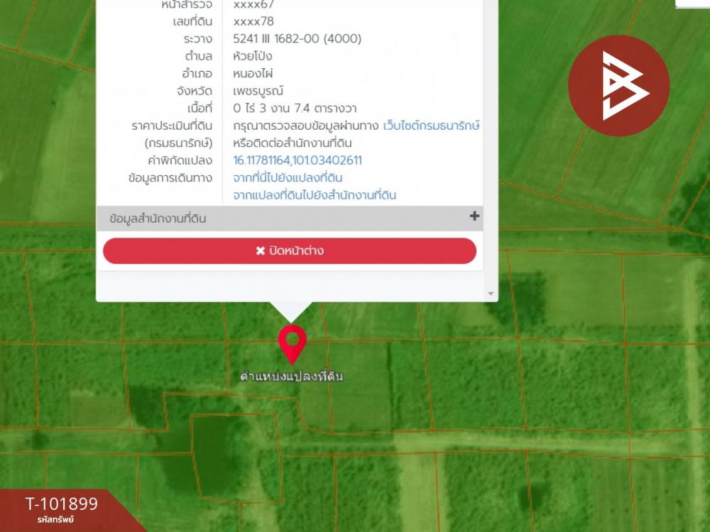Click the ตำแหน่งแปลงที่ดิน marker label
The width and height of the screenshot is (710, 532).
pos(292,377)
